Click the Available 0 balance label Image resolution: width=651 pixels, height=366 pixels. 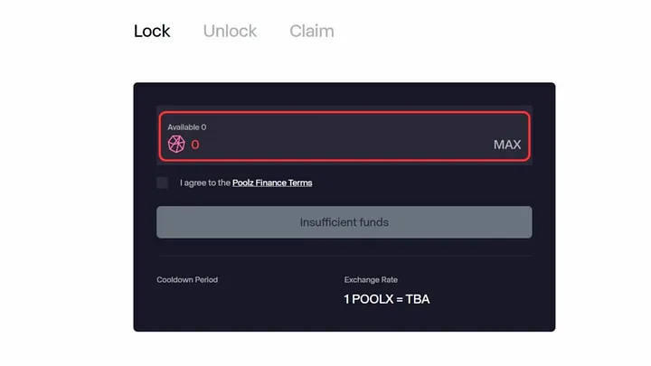187,127
